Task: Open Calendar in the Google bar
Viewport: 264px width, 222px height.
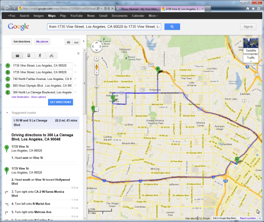Action: (x=138, y=16)
